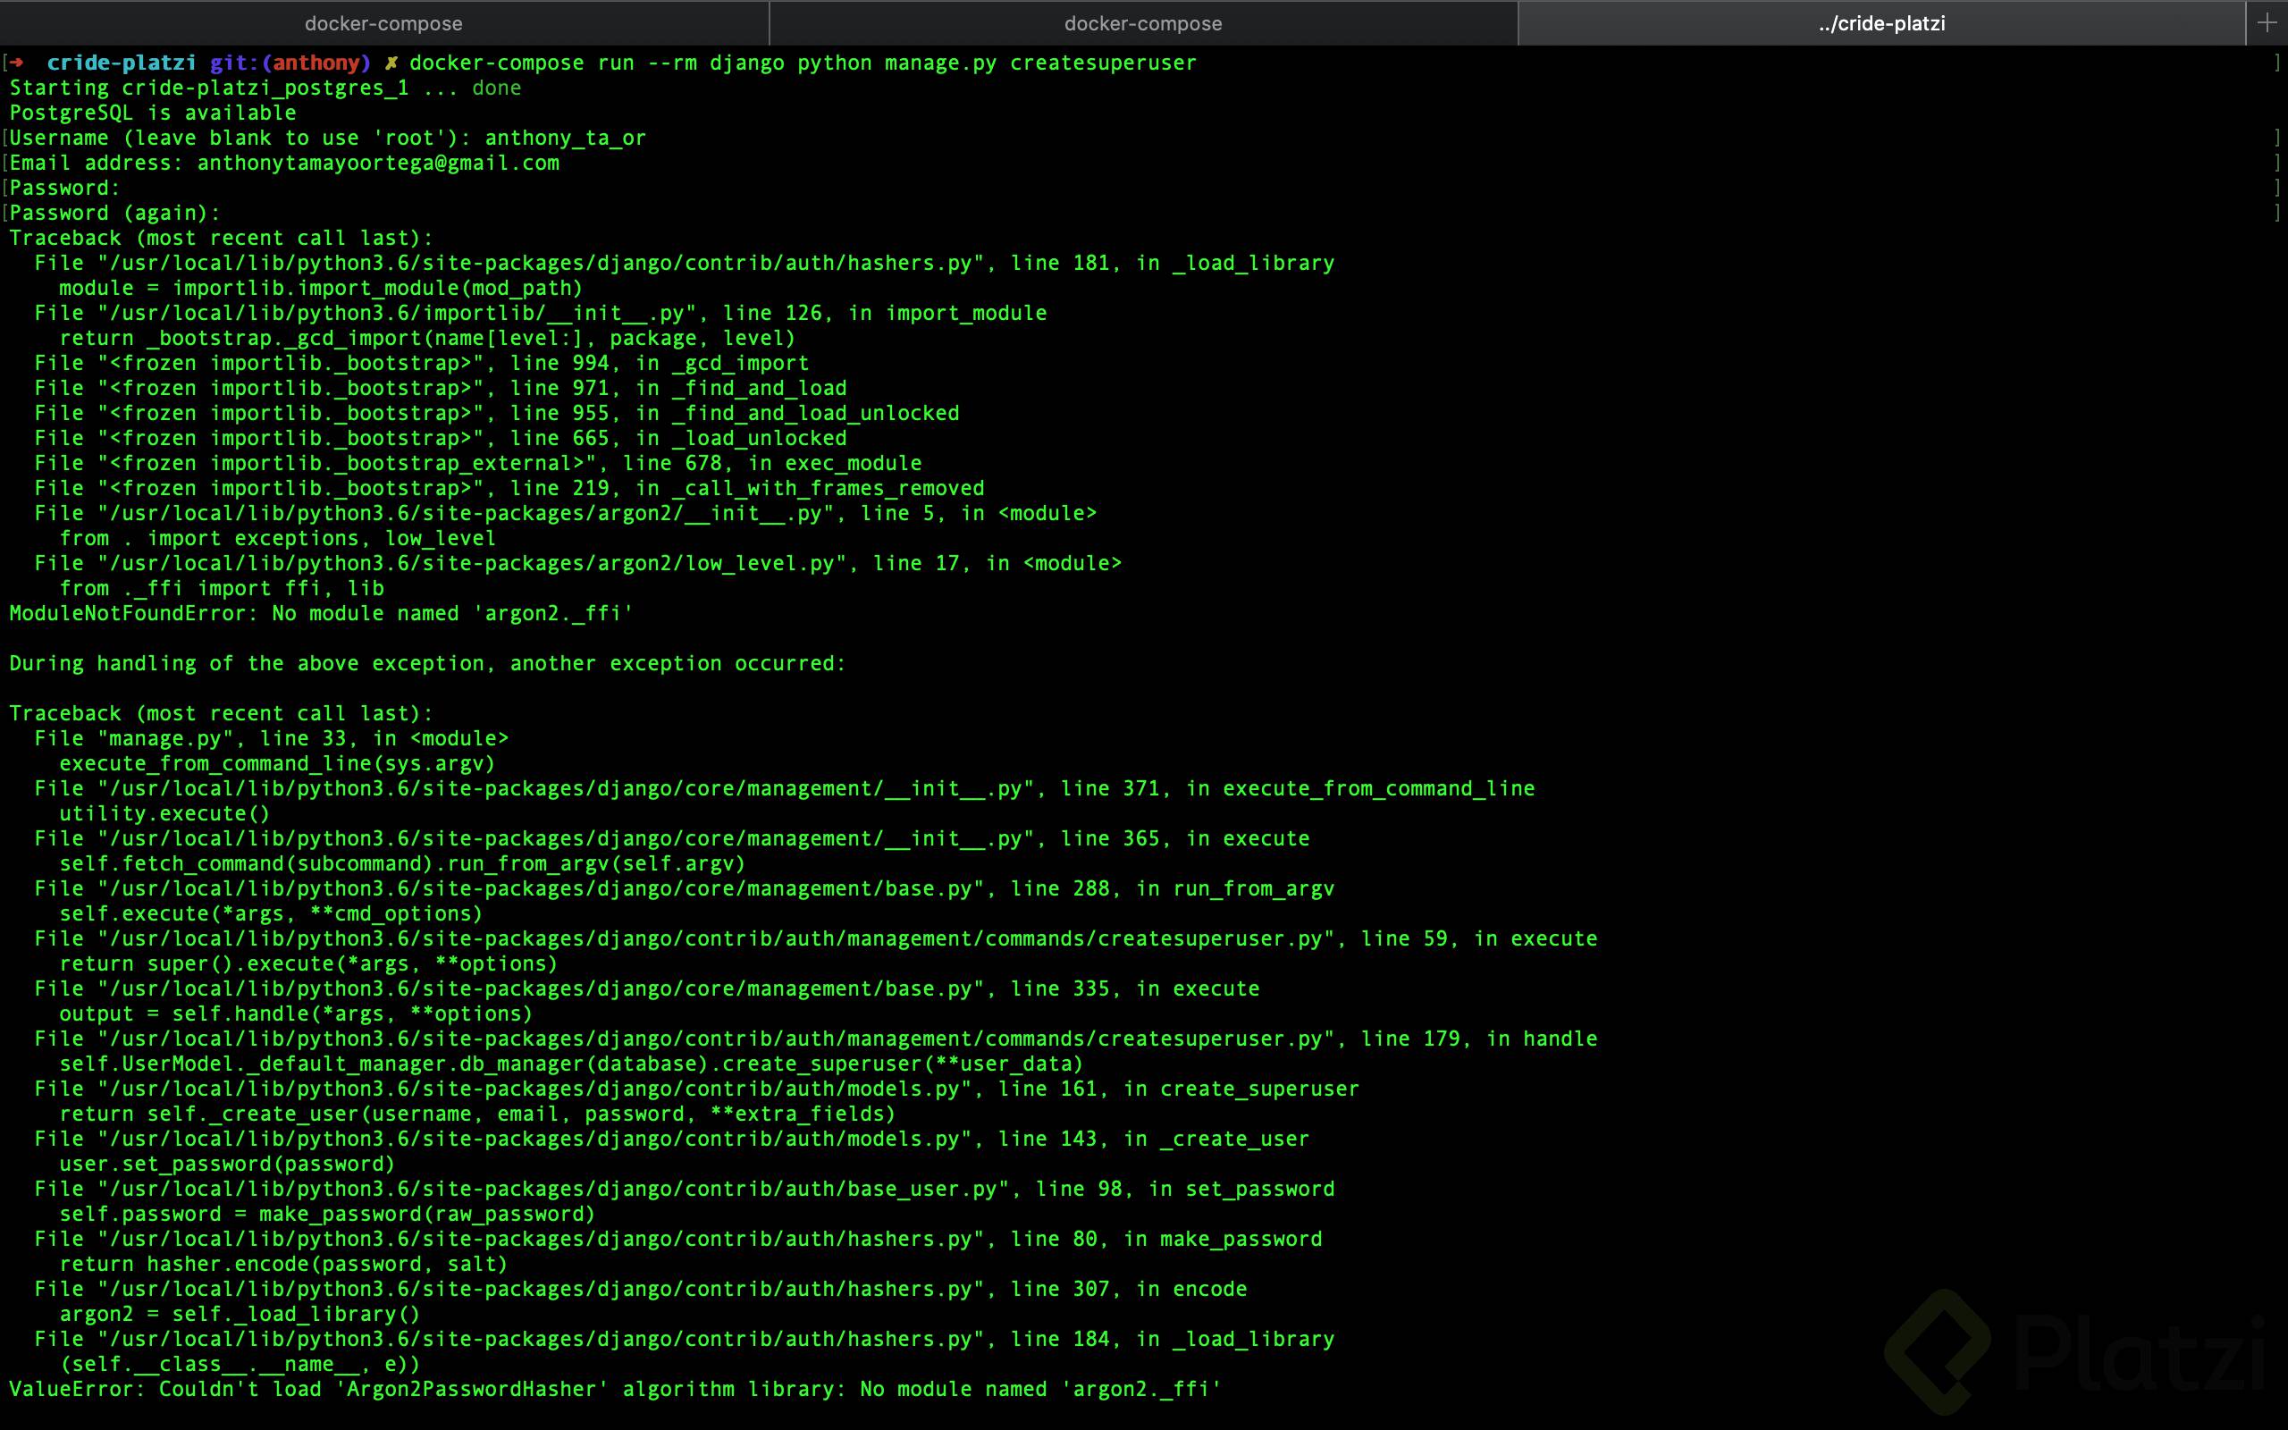2288x1430 pixels.
Task: Click base.py line 288 run_from_argv entry
Action: tap(685, 889)
